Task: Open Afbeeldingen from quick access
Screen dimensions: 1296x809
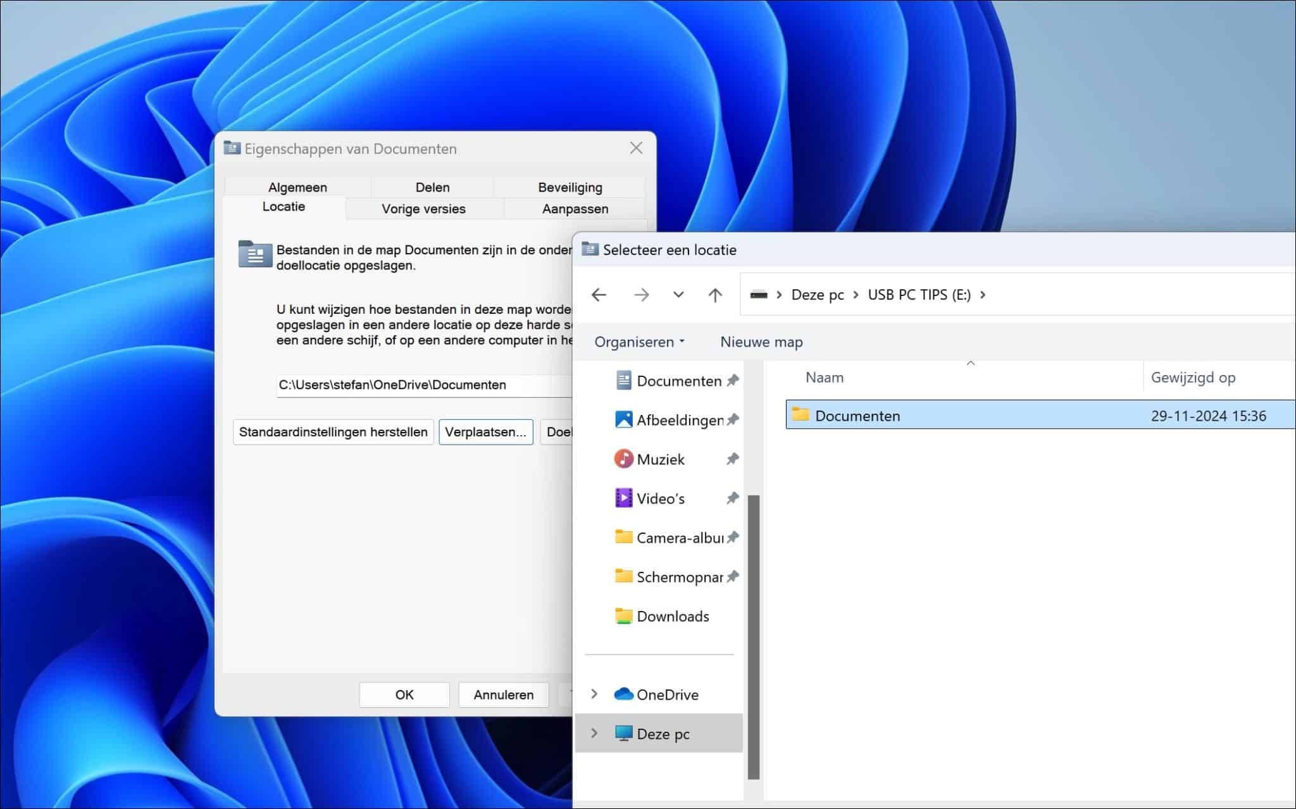Action: 679,420
